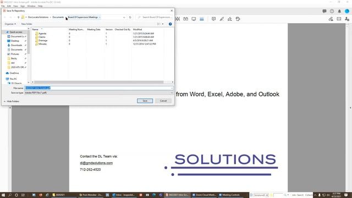
Task: Open the Acrobat chat messages icon
Action: pyautogui.click(x=324, y=11)
